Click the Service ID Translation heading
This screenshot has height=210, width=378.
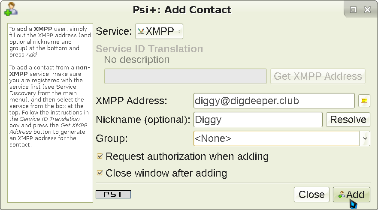(149, 49)
